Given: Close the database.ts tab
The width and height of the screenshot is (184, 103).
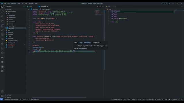Looking at the screenshot, I should tap(47, 7).
